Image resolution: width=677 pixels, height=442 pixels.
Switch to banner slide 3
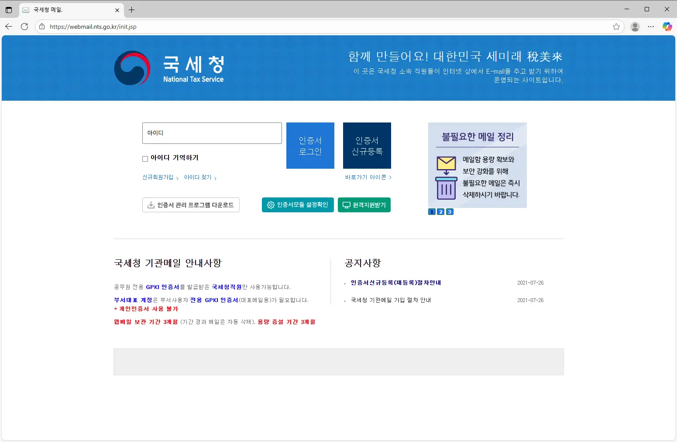click(x=450, y=212)
